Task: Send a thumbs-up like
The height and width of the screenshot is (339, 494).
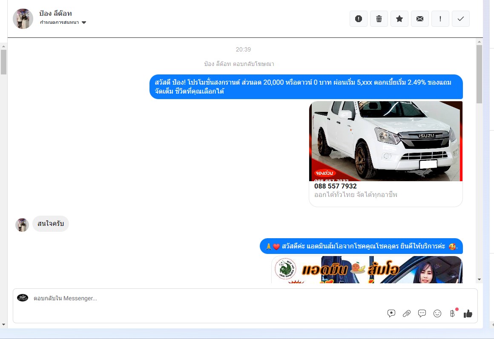Action: pos(468,313)
